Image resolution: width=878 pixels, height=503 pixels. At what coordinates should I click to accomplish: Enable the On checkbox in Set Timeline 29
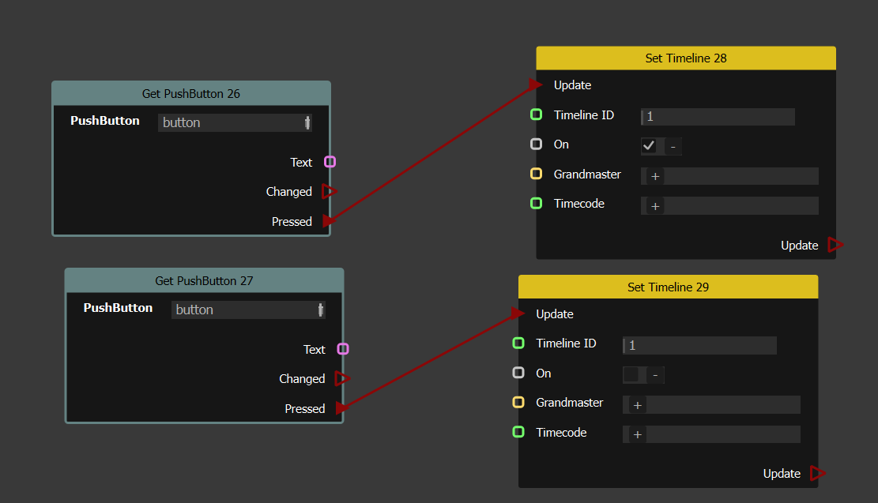[631, 374]
